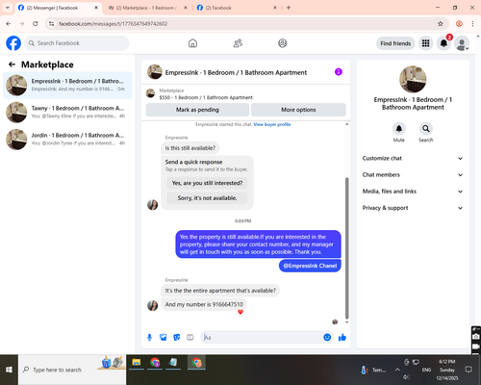Expand Privacy & support section
Viewport: 481px width, 385px height.
point(413,208)
